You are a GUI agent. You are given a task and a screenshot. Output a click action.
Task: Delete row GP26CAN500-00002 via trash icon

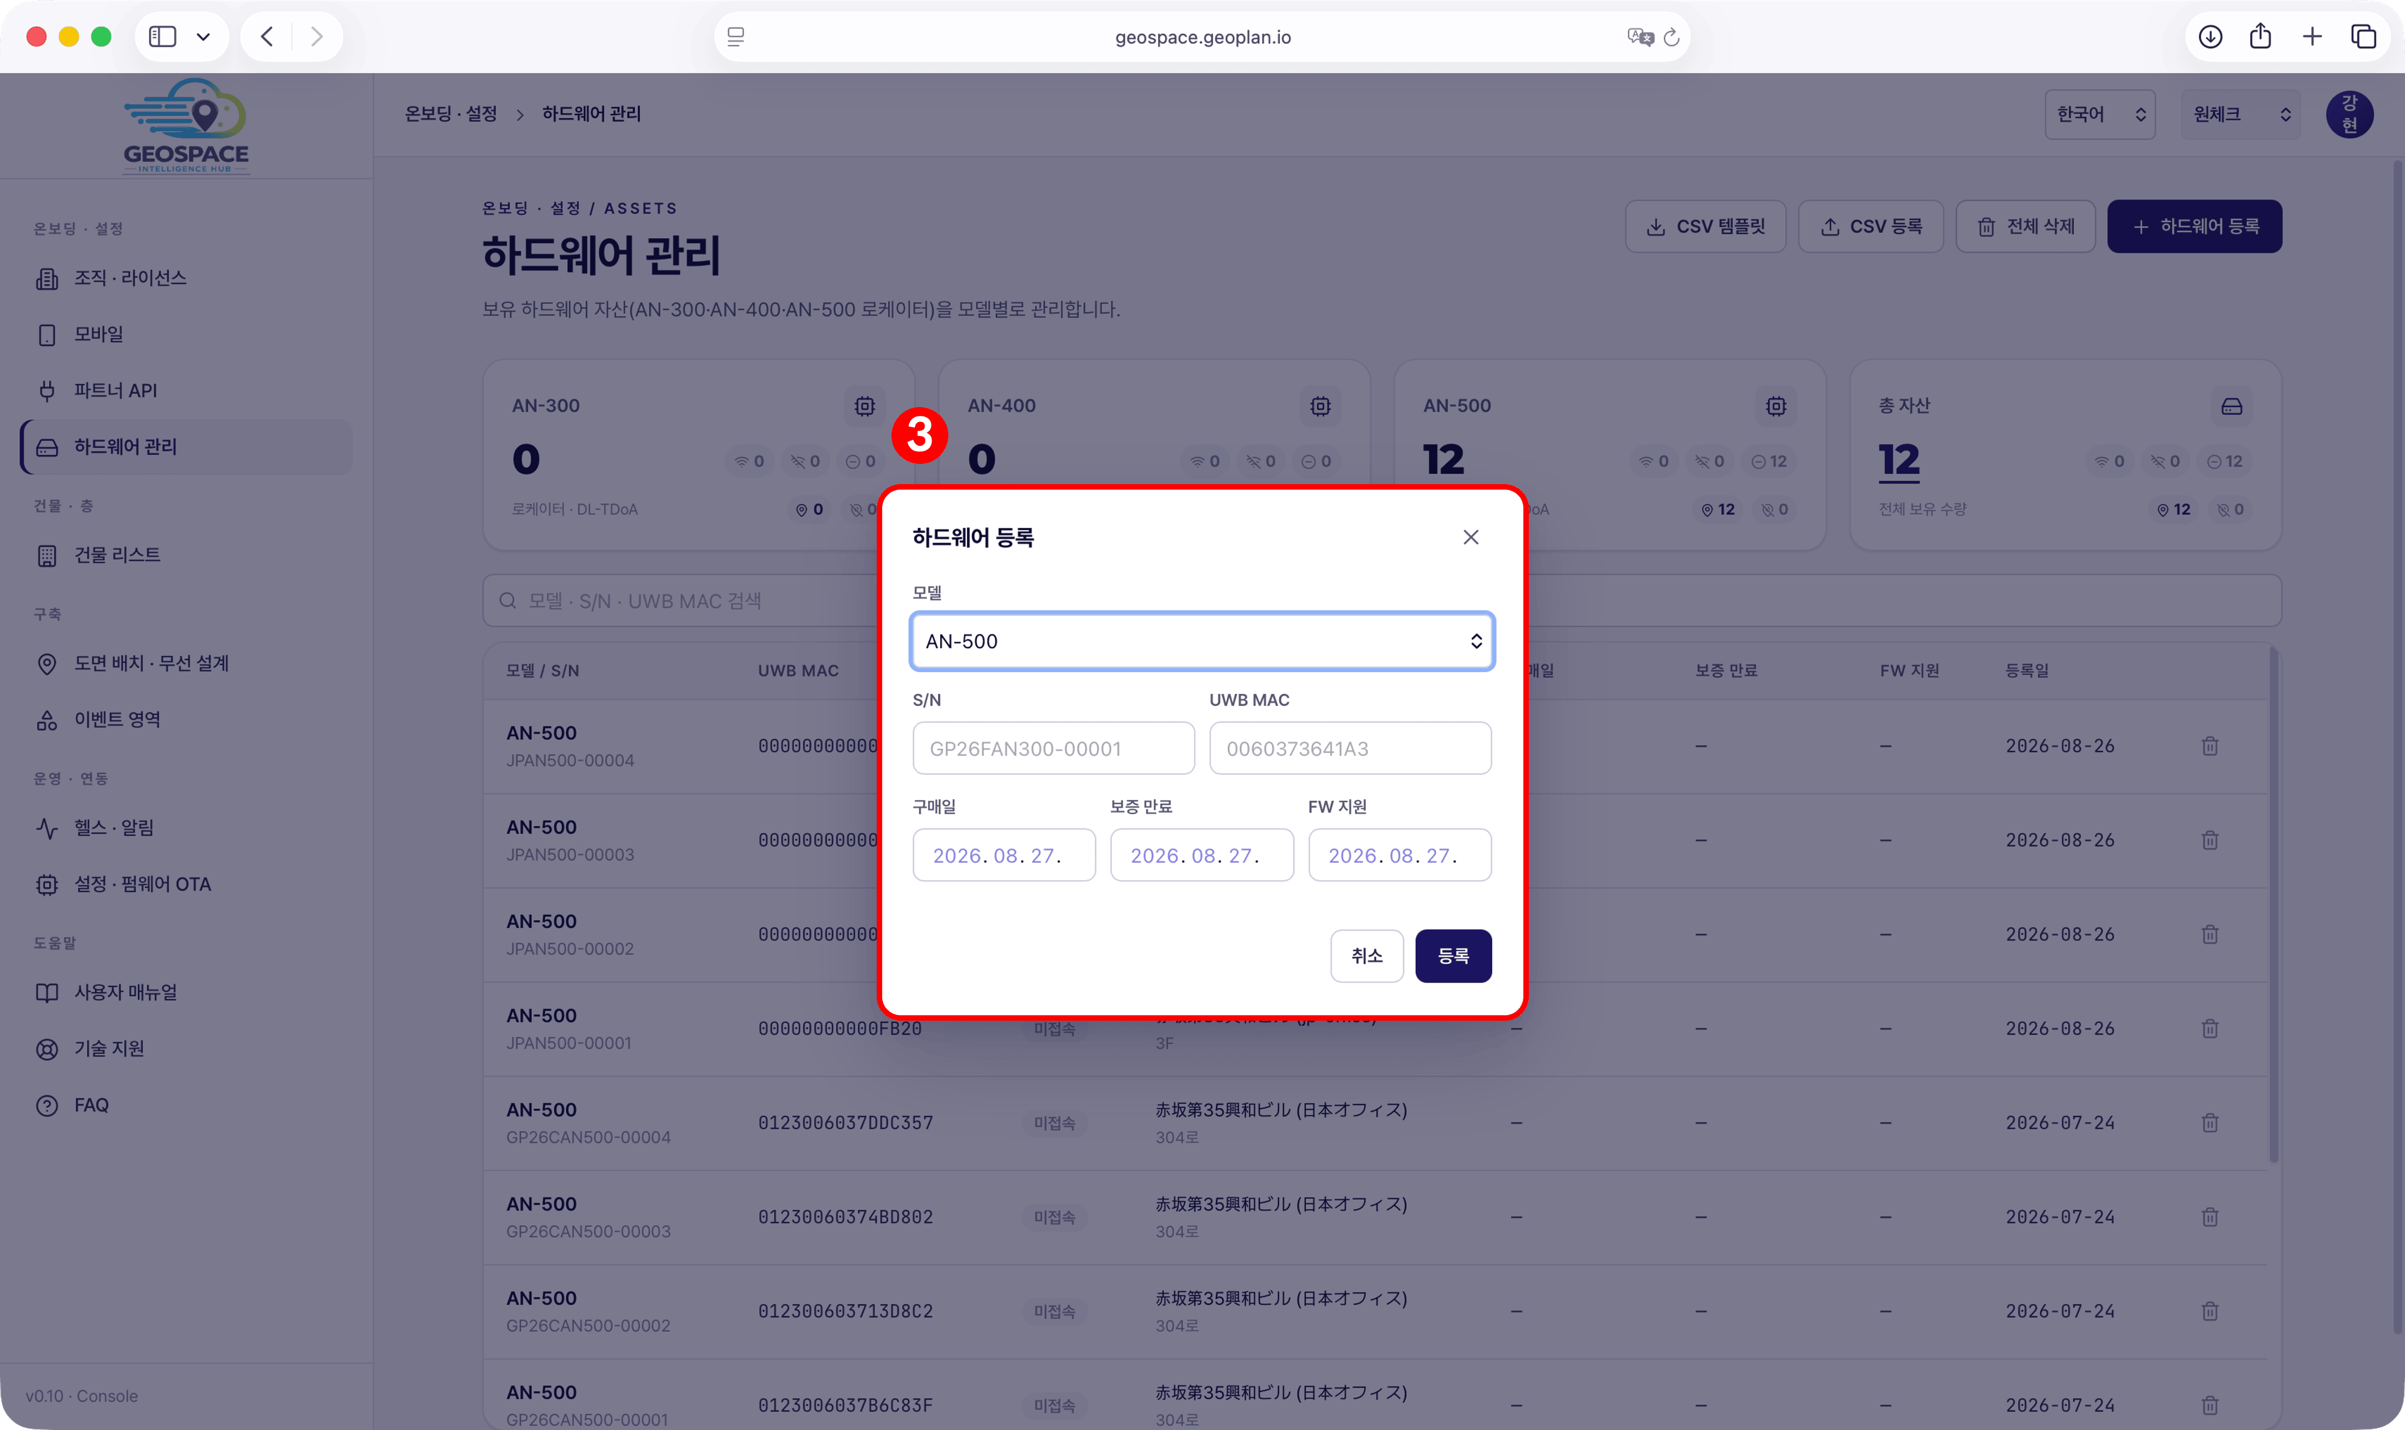(x=2209, y=1310)
